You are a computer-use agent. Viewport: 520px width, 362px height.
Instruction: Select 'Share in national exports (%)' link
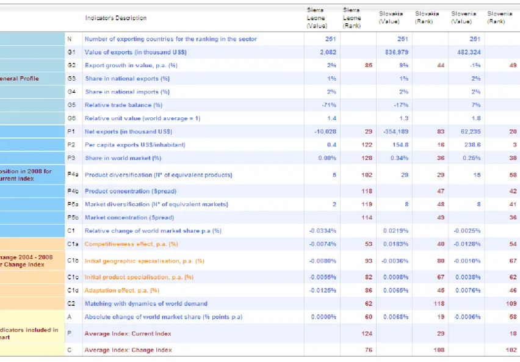point(128,79)
